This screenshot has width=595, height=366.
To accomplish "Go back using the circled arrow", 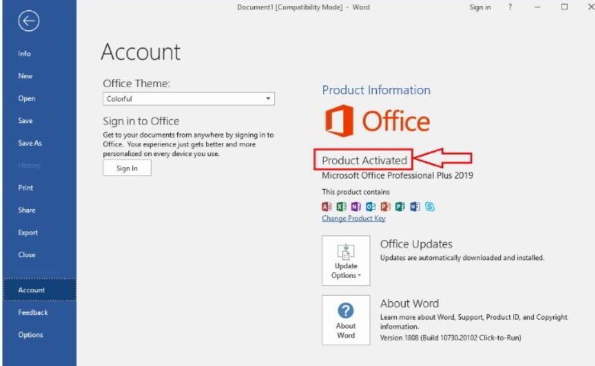I will click(x=28, y=21).
